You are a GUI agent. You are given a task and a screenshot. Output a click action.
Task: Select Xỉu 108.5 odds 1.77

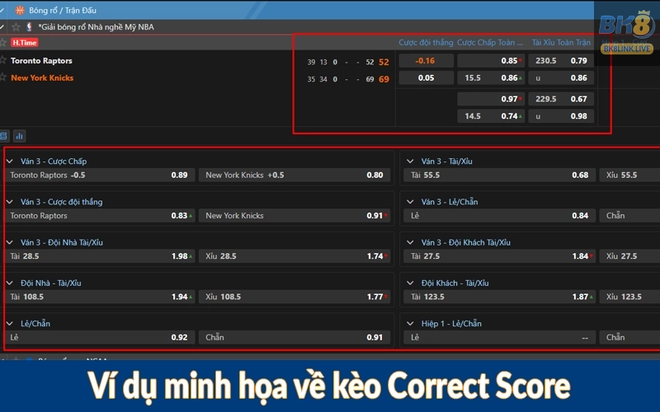[x=295, y=297]
